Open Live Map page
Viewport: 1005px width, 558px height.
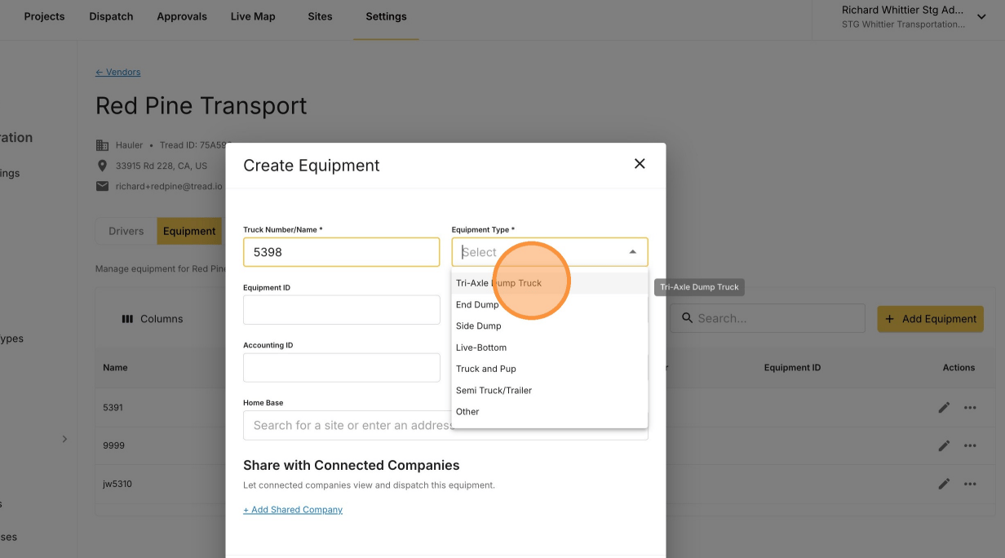click(253, 16)
